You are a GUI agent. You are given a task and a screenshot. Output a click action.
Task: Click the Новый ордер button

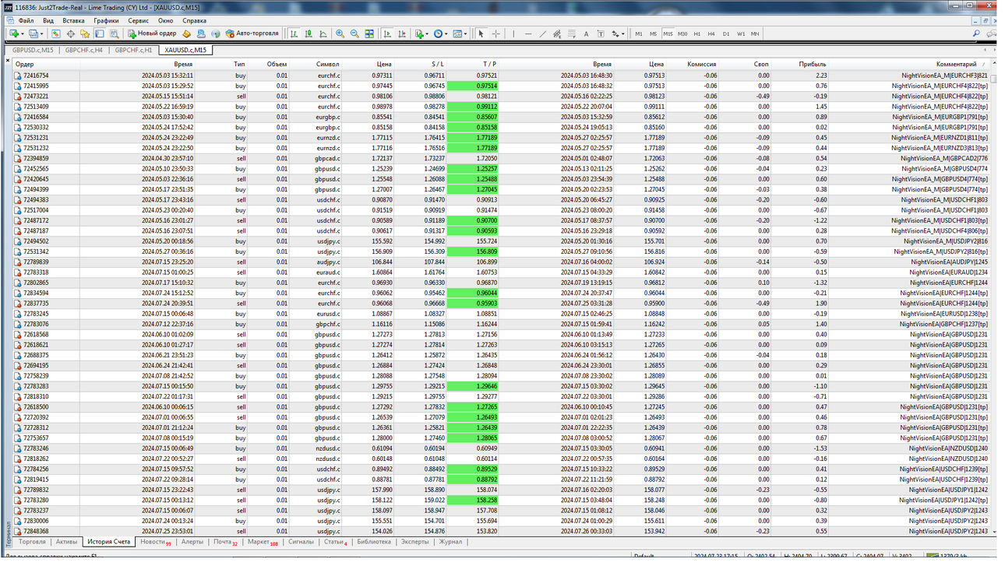click(153, 33)
